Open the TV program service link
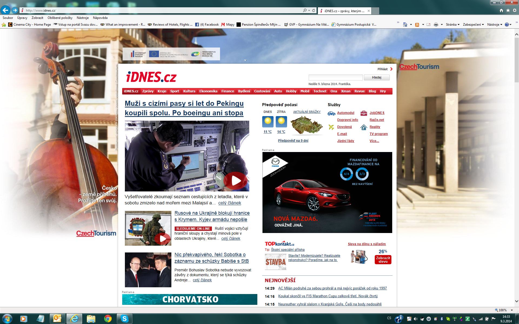This screenshot has width=519, height=324. pyautogui.click(x=378, y=134)
